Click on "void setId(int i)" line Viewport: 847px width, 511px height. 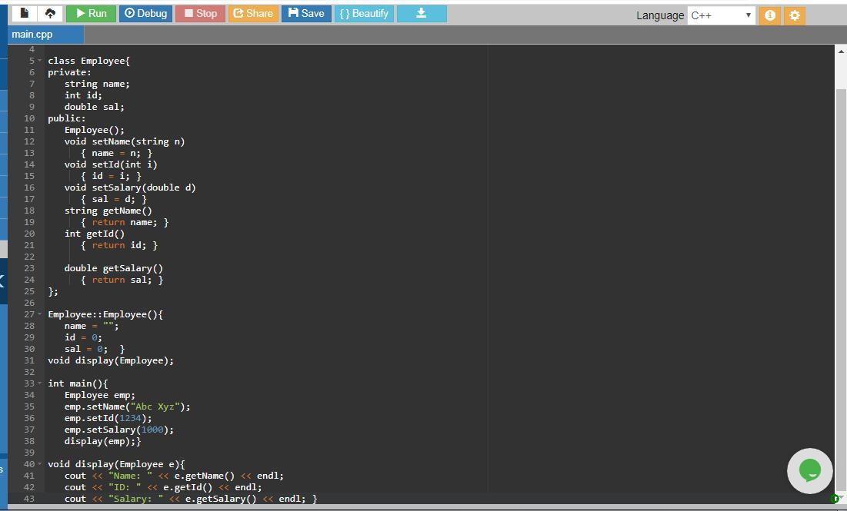(x=111, y=164)
